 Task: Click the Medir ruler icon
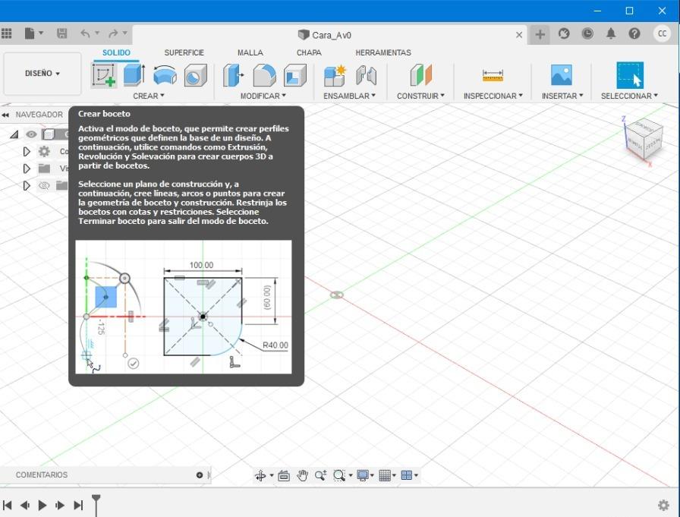click(x=493, y=76)
